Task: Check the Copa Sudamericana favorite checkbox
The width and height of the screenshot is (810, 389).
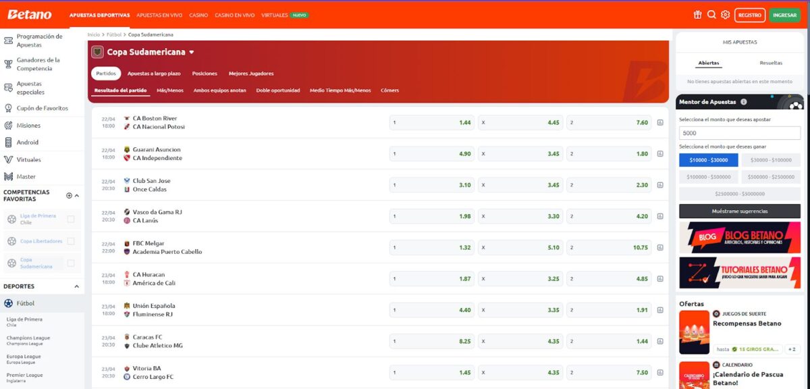Action: tap(71, 263)
